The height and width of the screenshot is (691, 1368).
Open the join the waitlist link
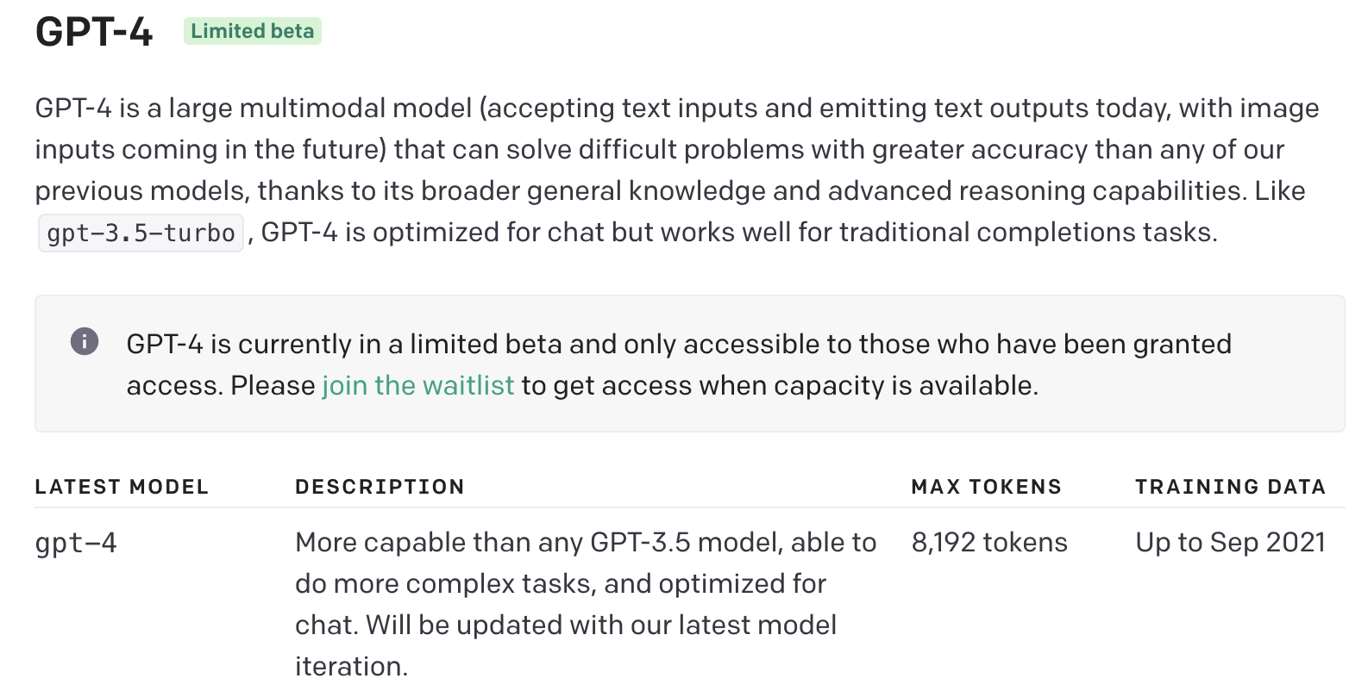[418, 385]
